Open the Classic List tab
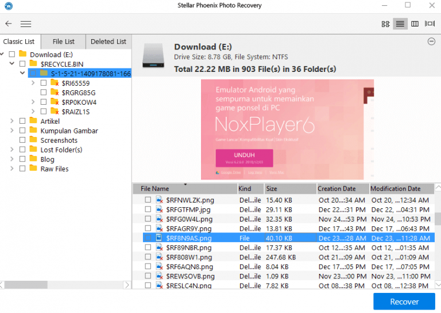 (19, 41)
